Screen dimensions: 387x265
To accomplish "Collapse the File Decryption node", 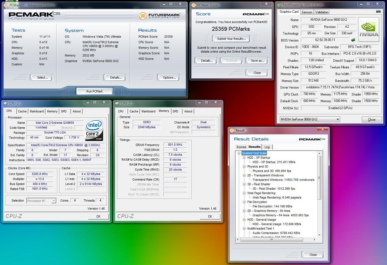I will coord(244,202).
